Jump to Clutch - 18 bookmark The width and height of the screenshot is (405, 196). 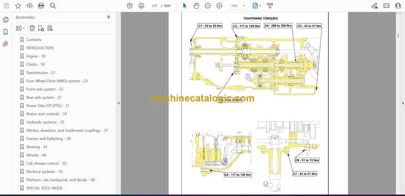pyautogui.click(x=35, y=64)
